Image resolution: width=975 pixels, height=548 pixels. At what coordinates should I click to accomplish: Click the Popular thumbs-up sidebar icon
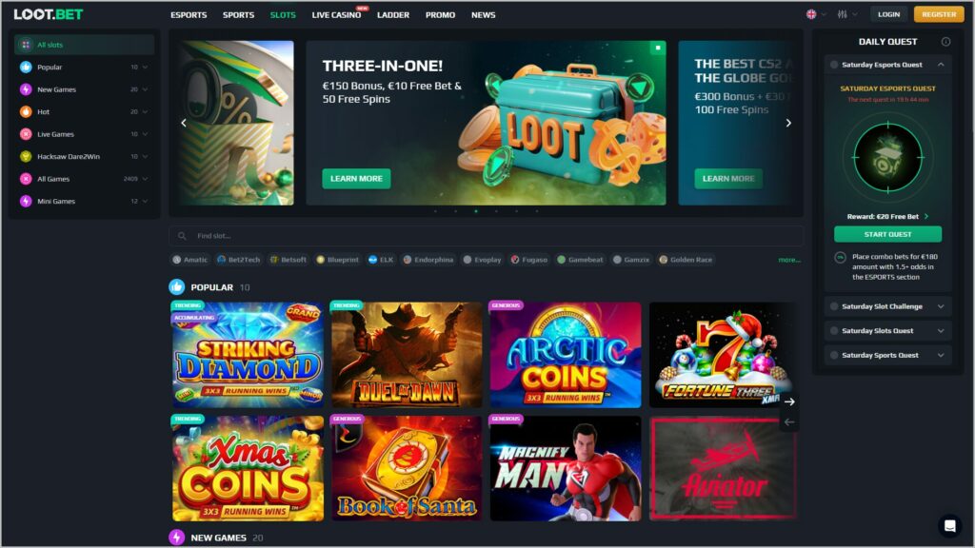pos(26,68)
